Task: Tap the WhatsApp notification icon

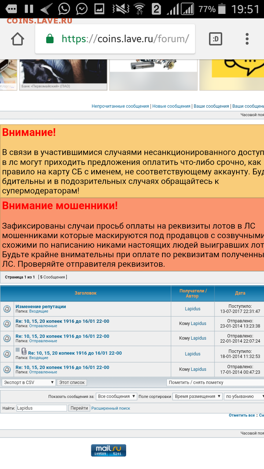Action: [x=65, y=9]
